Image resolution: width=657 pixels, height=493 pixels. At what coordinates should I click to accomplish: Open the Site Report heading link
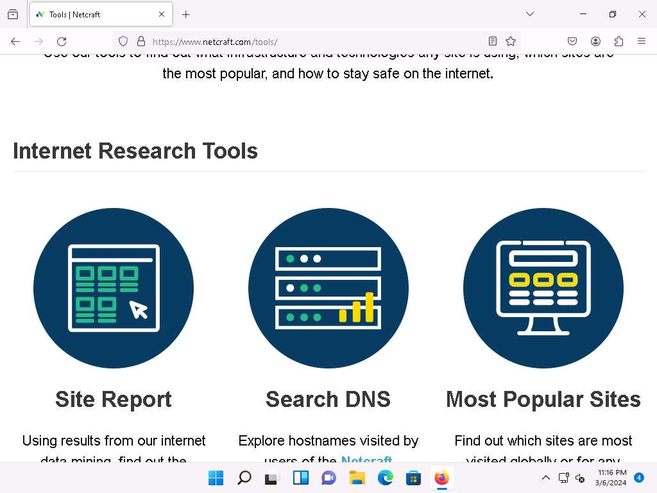click(x=114, y=399)
